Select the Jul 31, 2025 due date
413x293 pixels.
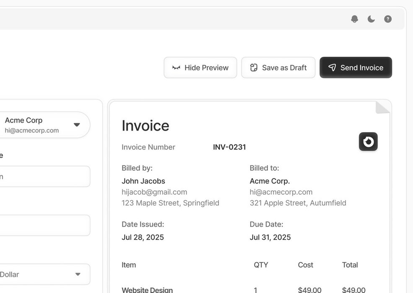[x=270, y=237]
